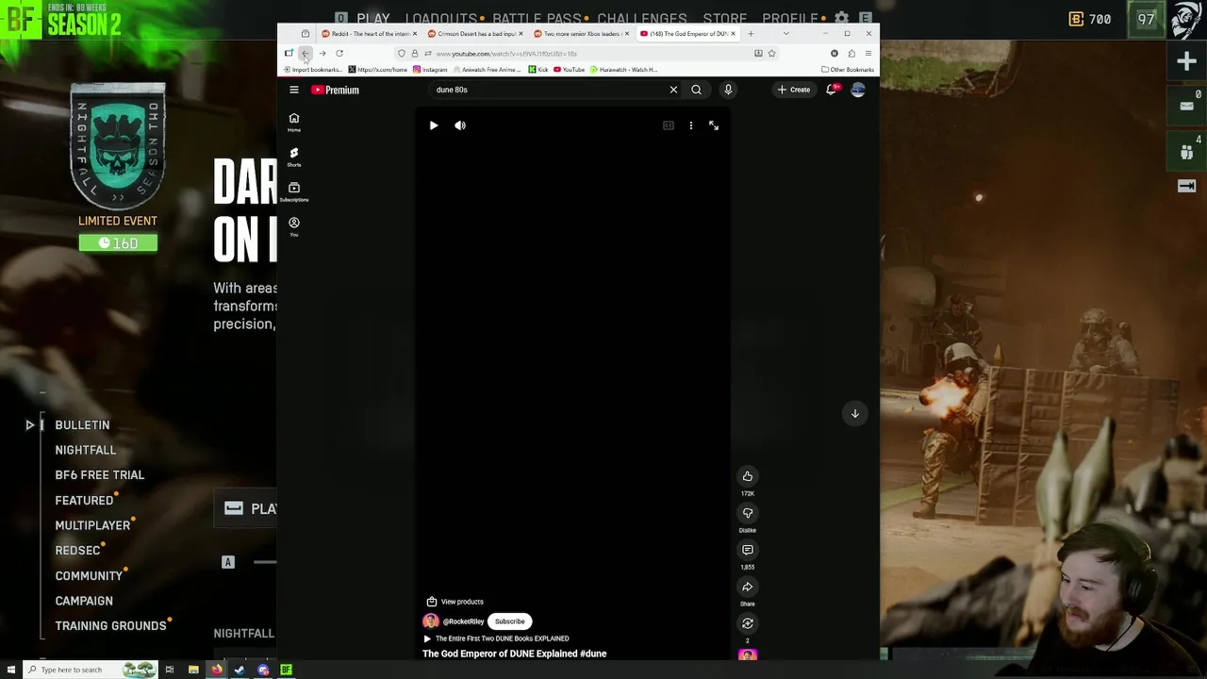The width and height of the screenshot is (1207, 679).
Task: Open the Shorts three-dot options menu
Action: [x=691, y=125]
